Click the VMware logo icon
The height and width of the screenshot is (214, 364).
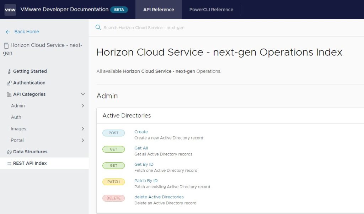pos(10,10)
